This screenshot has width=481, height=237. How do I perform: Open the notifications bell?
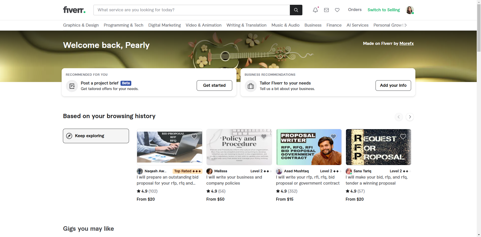point(315,10)
